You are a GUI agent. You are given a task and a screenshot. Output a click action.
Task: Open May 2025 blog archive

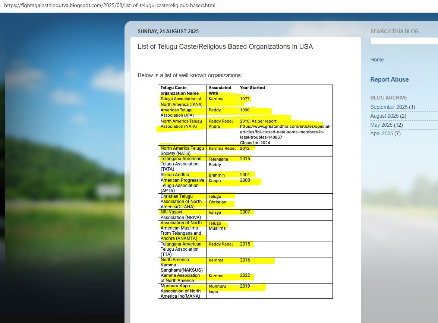pyautogui.click(x=381, y=125)
